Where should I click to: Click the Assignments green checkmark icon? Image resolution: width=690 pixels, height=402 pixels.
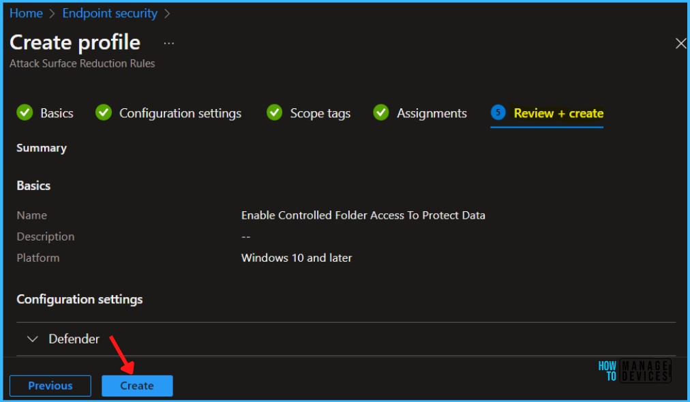tap(381, 113)
